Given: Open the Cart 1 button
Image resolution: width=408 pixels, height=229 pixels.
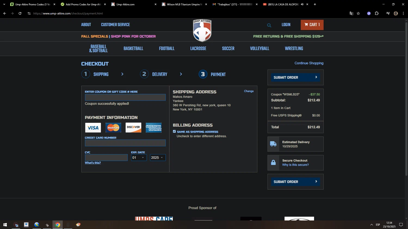Looking at the screenshot, I should coord(312,25).
